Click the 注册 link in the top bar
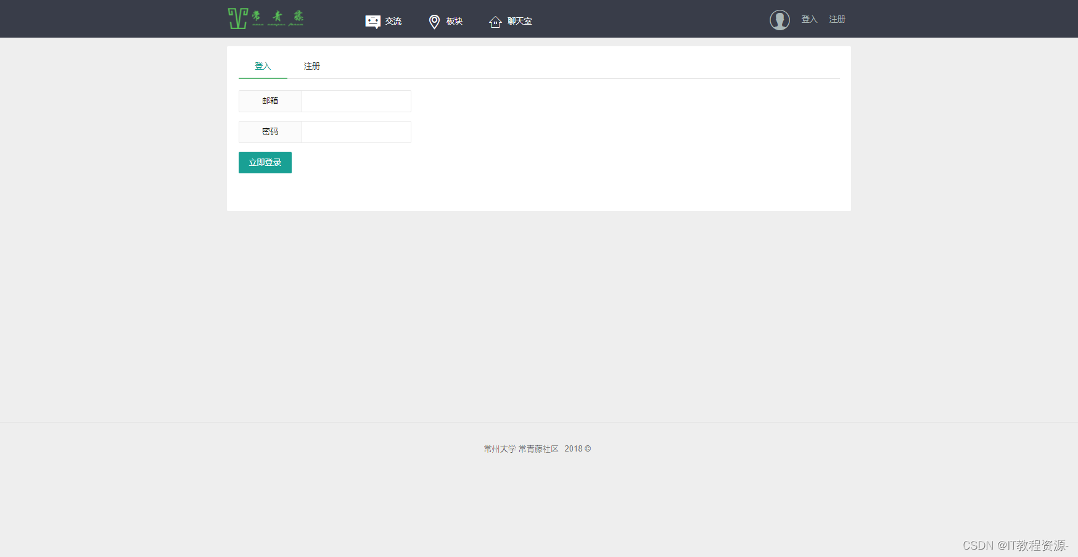1078x557 pixels. coord(837,20)
